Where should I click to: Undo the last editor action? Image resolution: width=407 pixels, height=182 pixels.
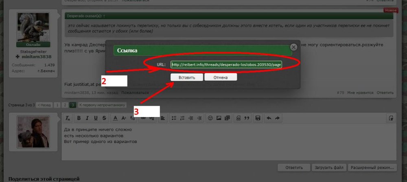click(269, 118)
